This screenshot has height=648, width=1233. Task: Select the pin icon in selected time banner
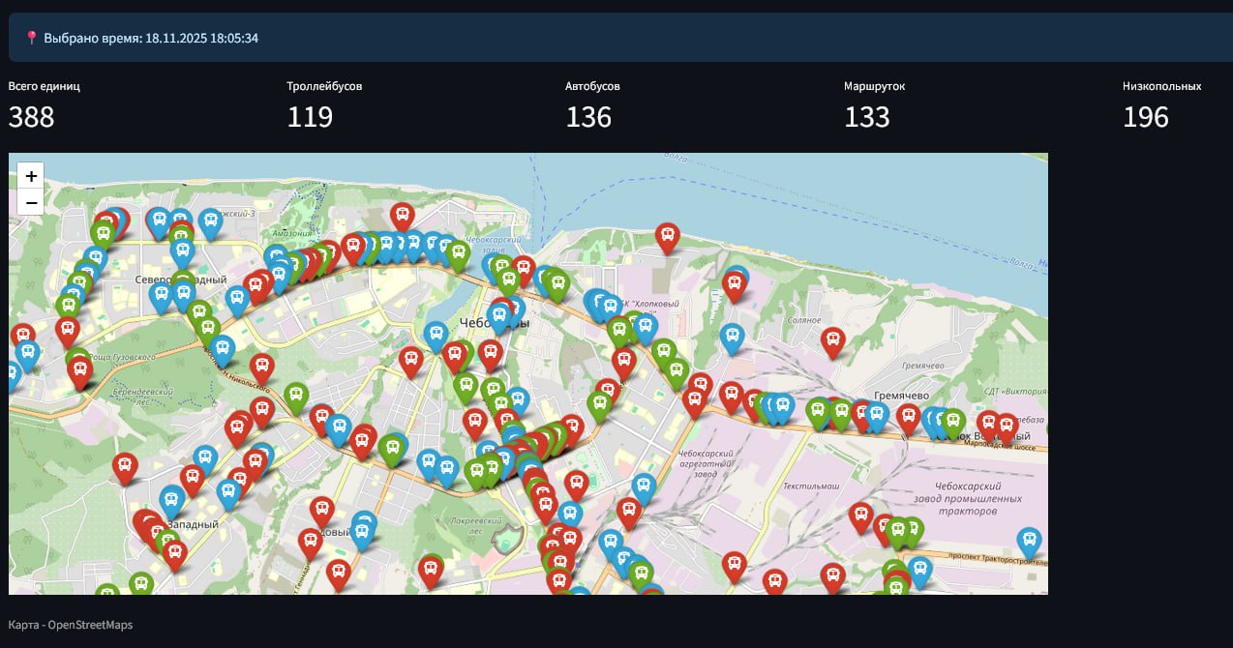point(31,38)
